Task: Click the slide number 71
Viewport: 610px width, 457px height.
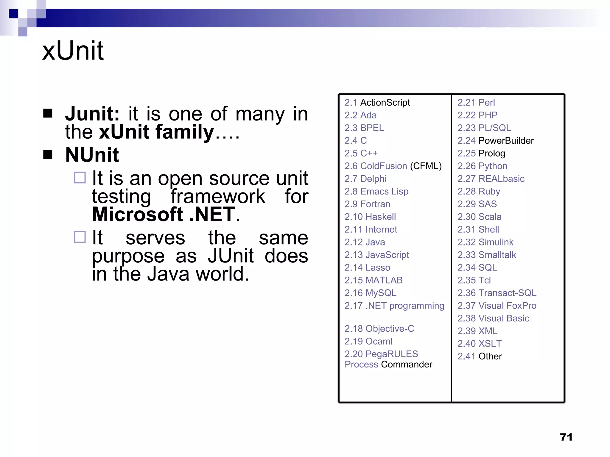Action: (x=566, y=437)
